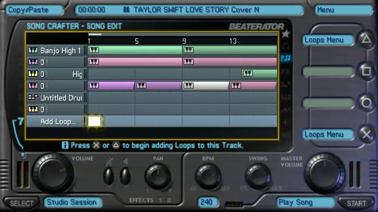Select the purple loop clip starting at bar 5

[158, 85]
